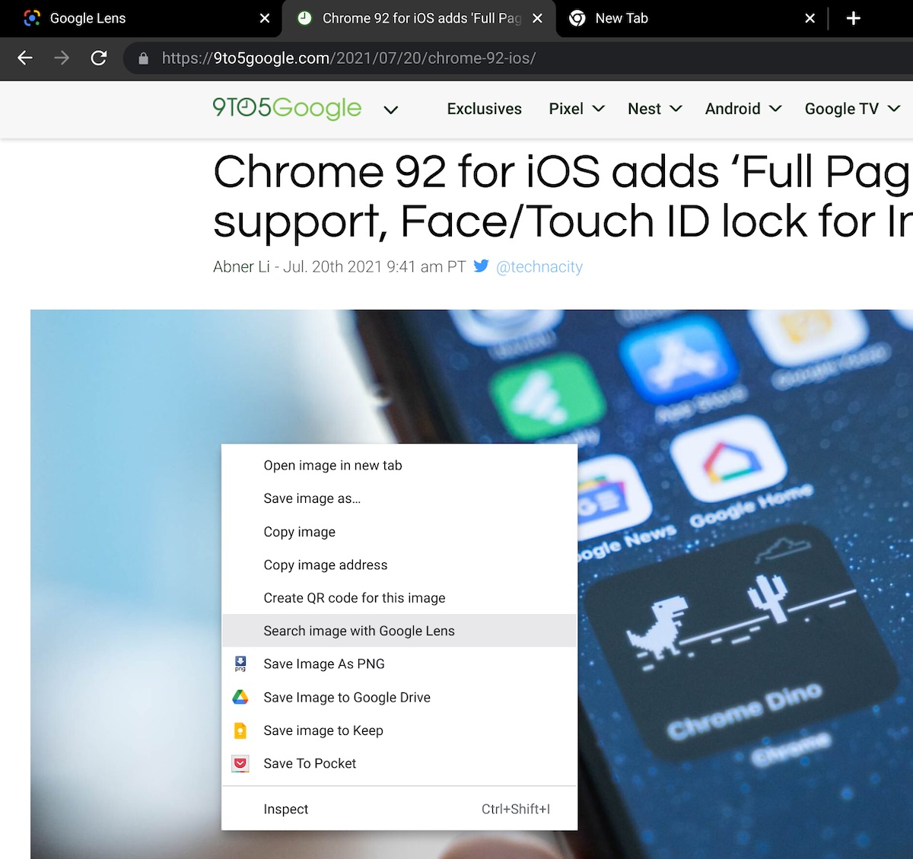Open the Google TV section link
913x859 pixels.
(x=841, y=109)
